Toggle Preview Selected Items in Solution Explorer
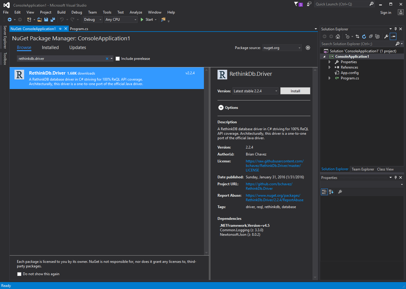The width and height of the screenshot is (406, 289). [393, 36]
